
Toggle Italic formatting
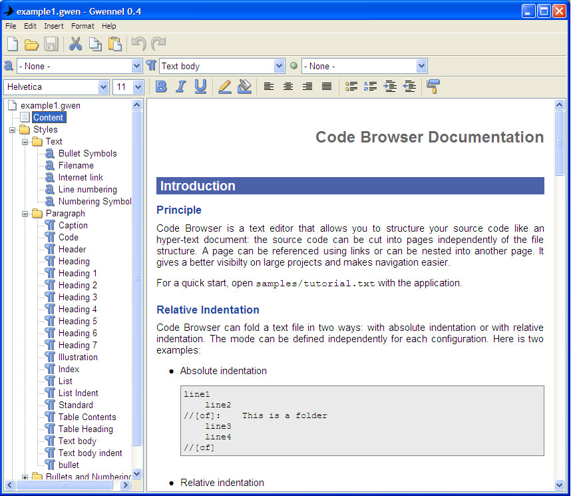pos(180,87)
